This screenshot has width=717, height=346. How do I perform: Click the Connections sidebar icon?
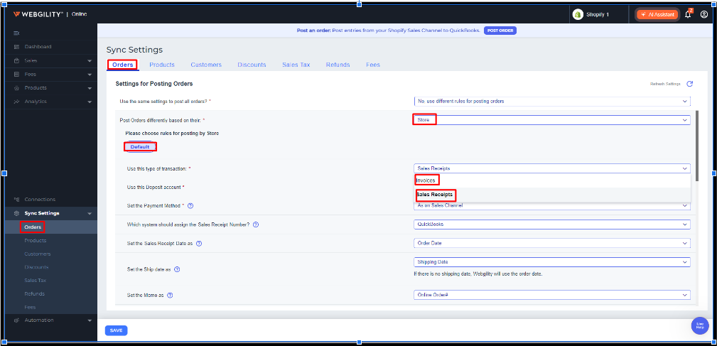(x=16, y=199)
